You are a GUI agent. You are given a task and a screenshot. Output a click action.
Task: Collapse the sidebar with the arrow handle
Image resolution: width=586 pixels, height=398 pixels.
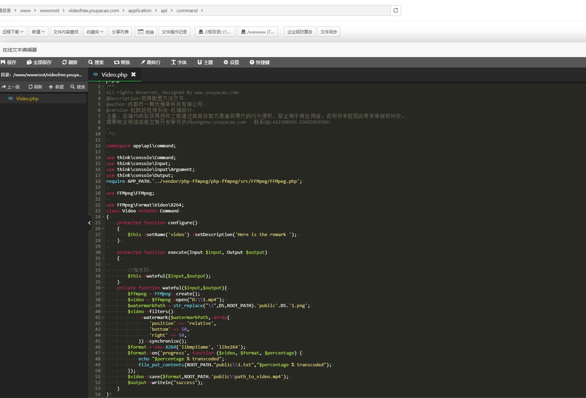pos(90,223)
